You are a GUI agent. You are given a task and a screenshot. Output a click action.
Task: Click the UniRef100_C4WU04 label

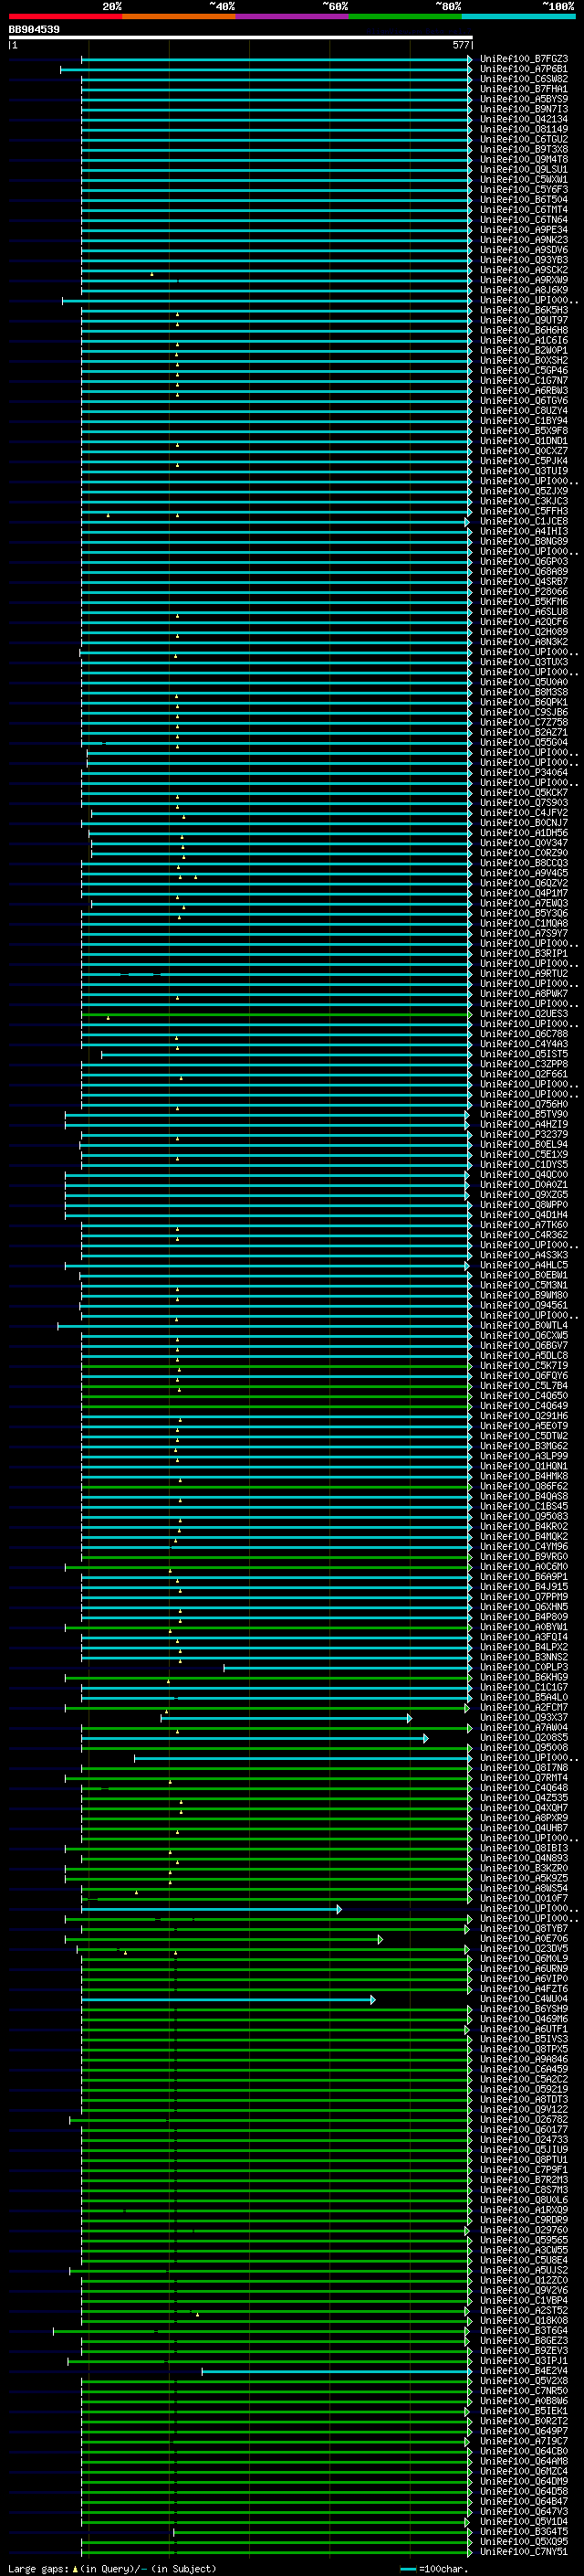[x=524, y=1999]
